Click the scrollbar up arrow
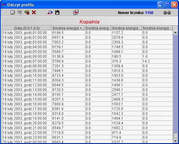179x144 pixels. tap(175, 32)
